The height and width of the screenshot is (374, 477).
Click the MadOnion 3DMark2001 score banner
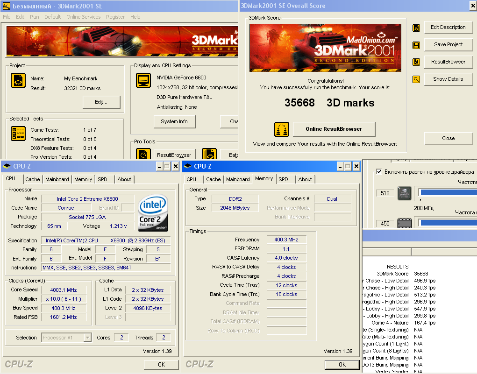coord(325,48)
